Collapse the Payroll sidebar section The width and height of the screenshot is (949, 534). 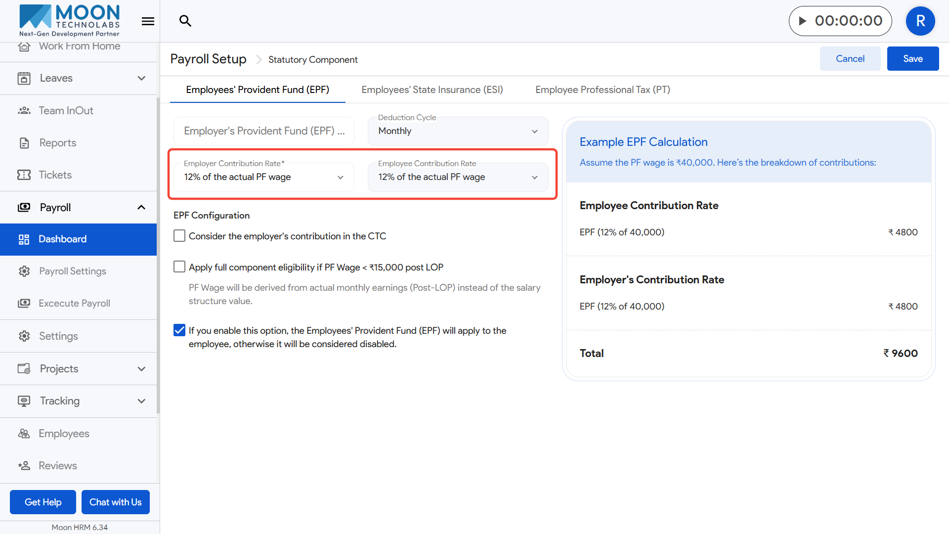141,207
